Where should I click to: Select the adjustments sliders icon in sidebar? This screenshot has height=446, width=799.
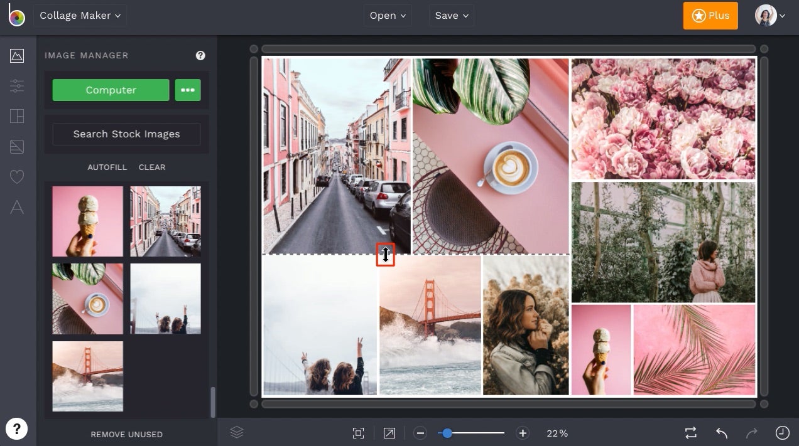[x=17, y=85]
